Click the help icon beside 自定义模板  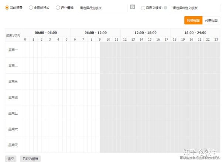click(x=165, y=7)
